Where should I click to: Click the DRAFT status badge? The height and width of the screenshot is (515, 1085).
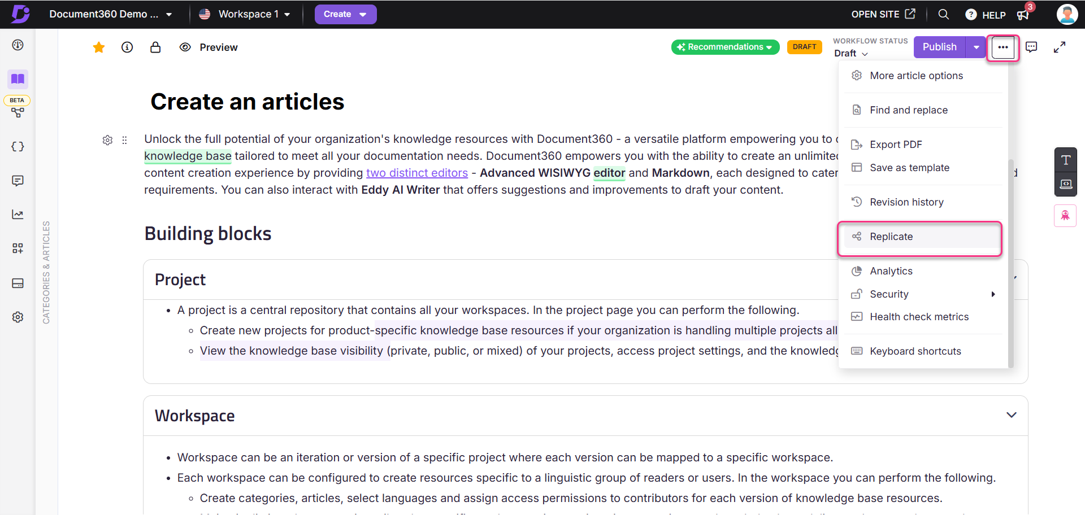click(804, 47)
